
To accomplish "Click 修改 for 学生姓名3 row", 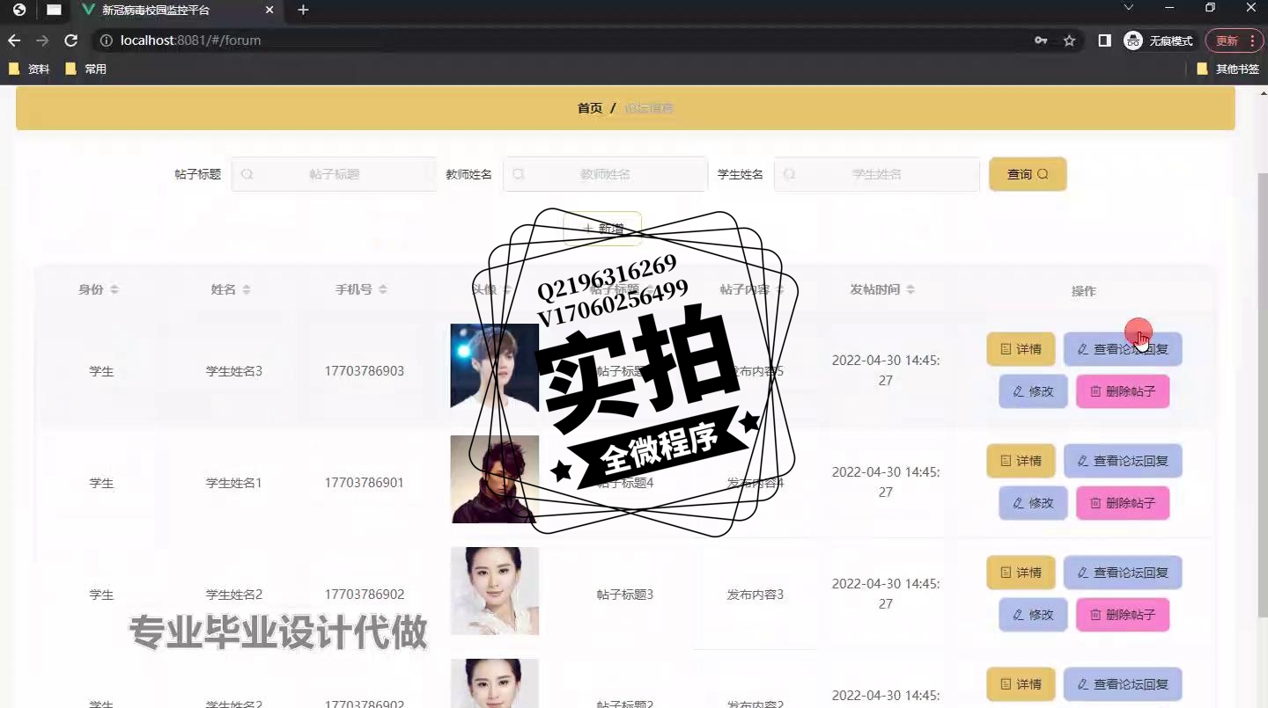I will (x=1033, y=391).
